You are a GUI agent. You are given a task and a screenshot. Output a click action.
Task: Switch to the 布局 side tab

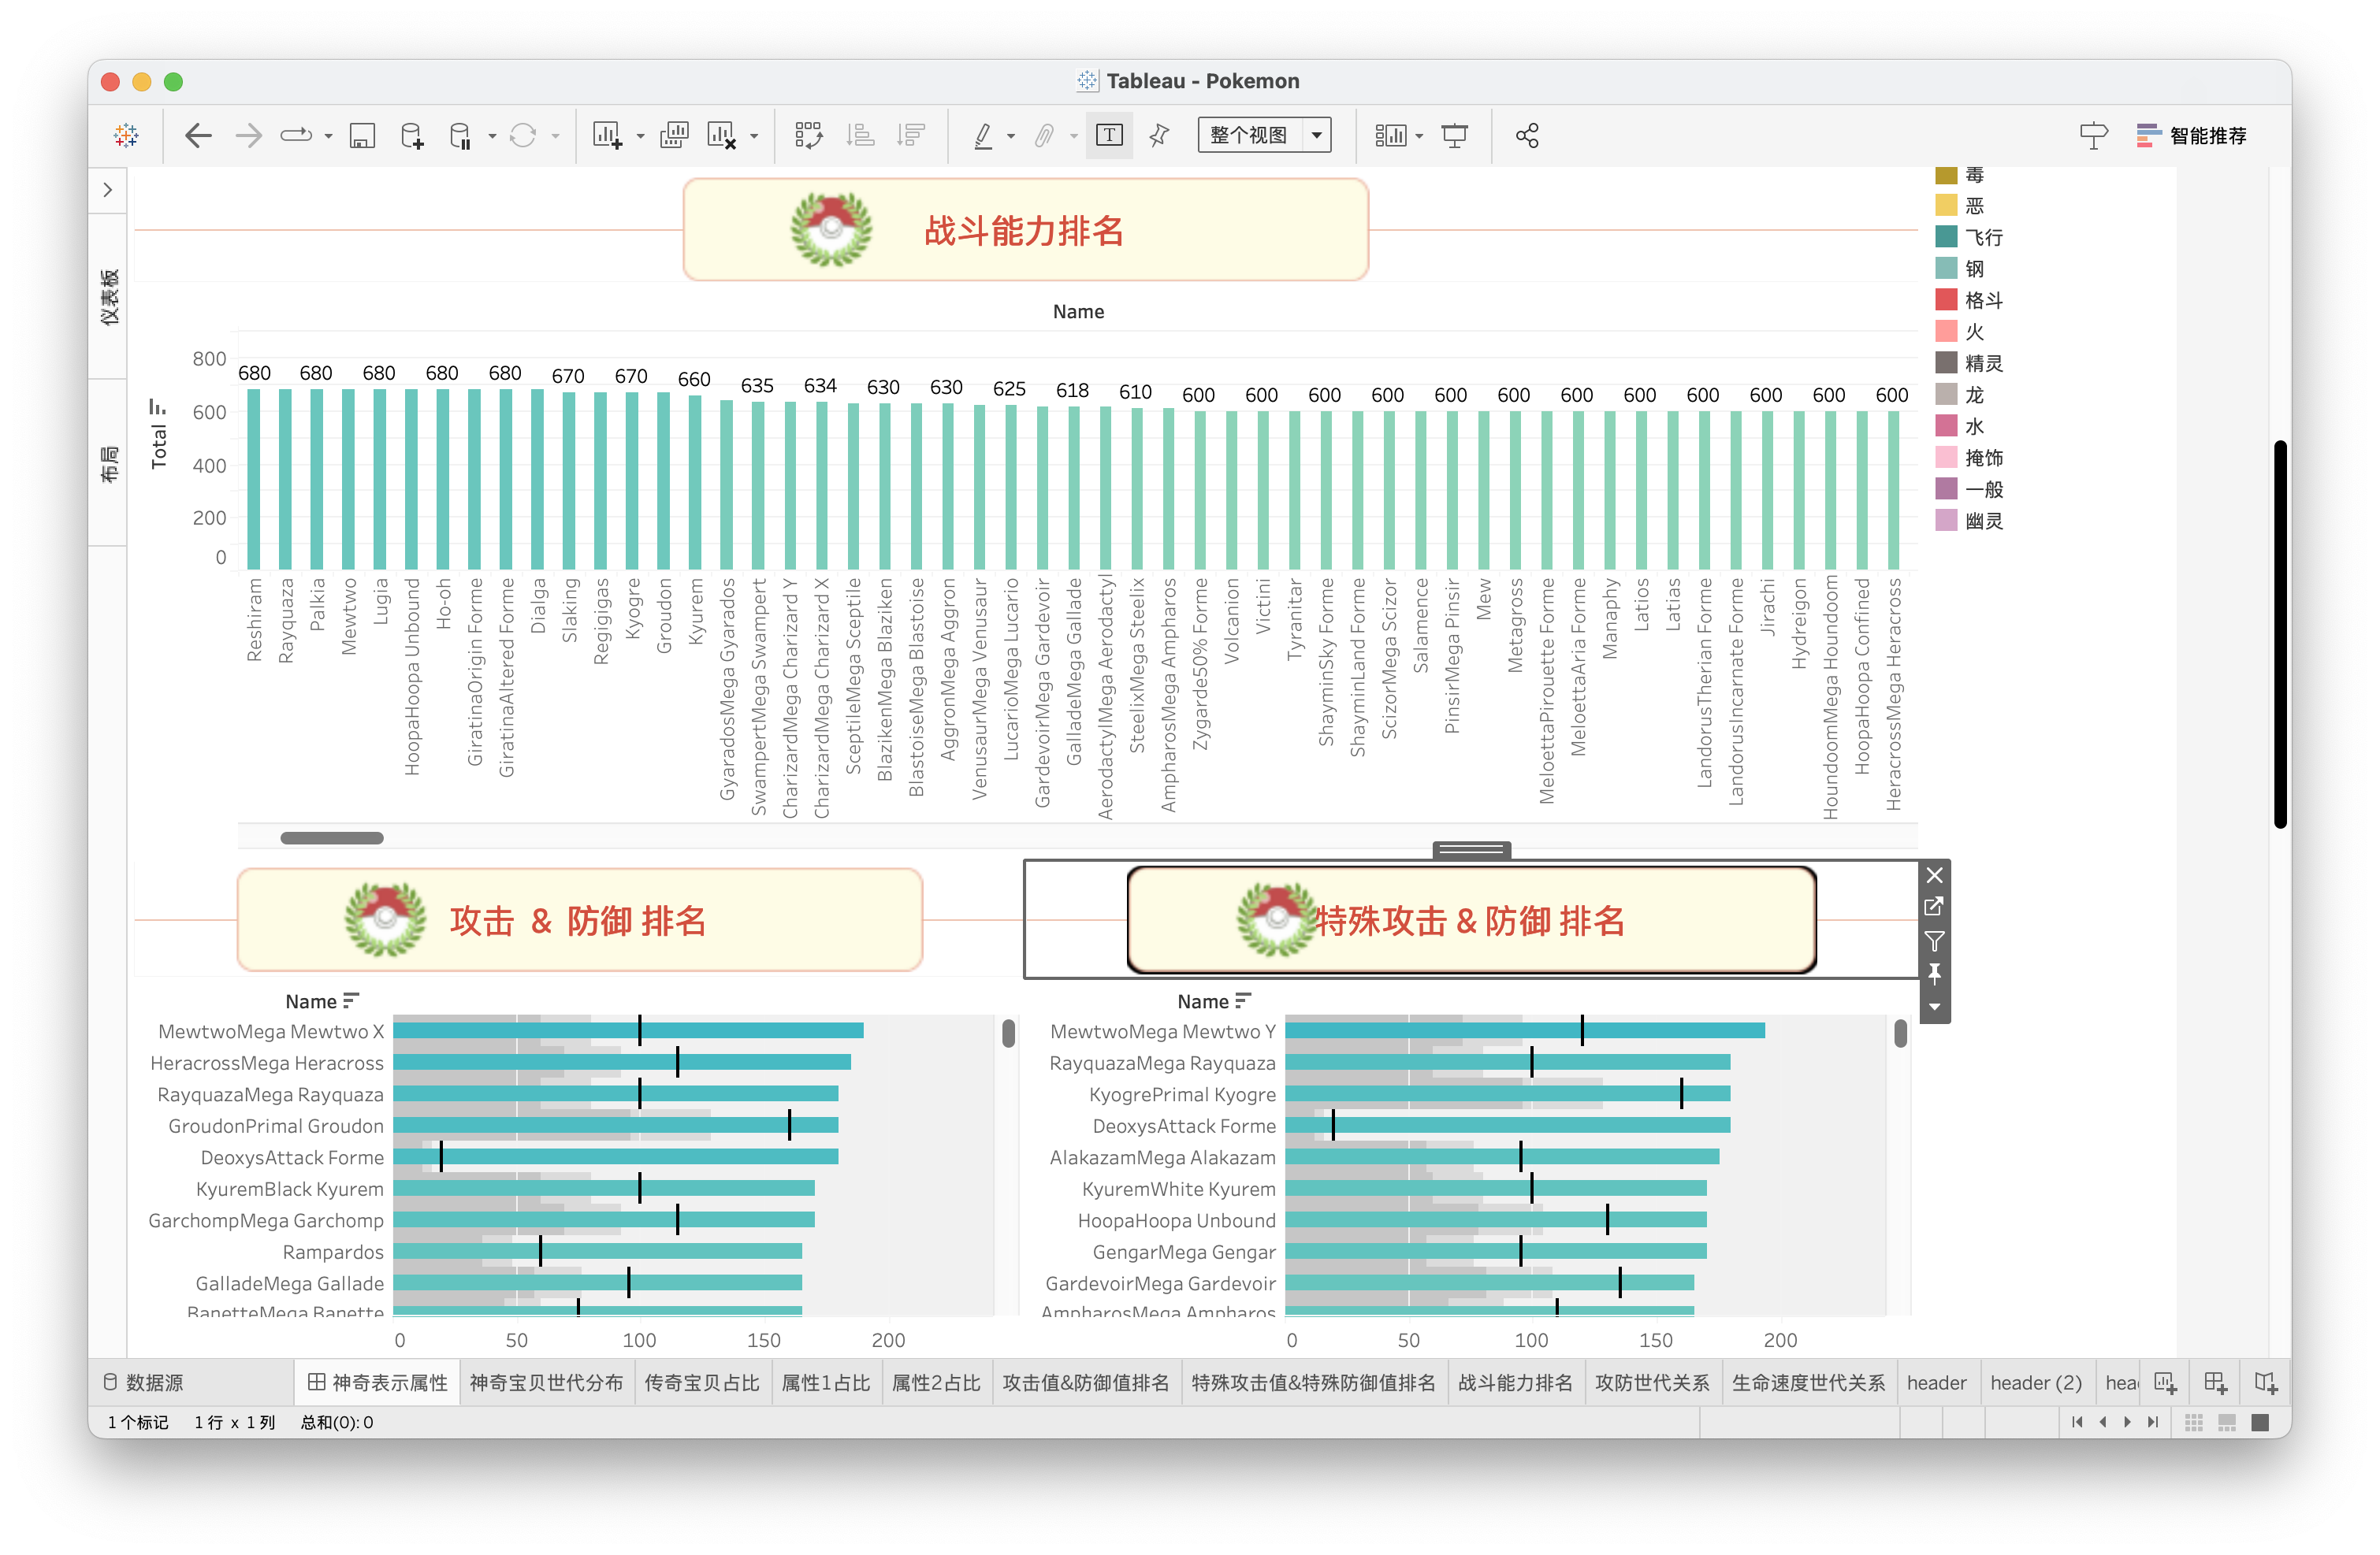pos(109,464)
